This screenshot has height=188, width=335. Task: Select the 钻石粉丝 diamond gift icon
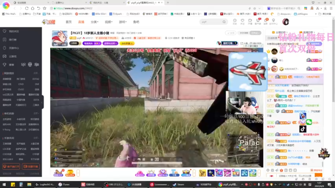tap(162, 173)
